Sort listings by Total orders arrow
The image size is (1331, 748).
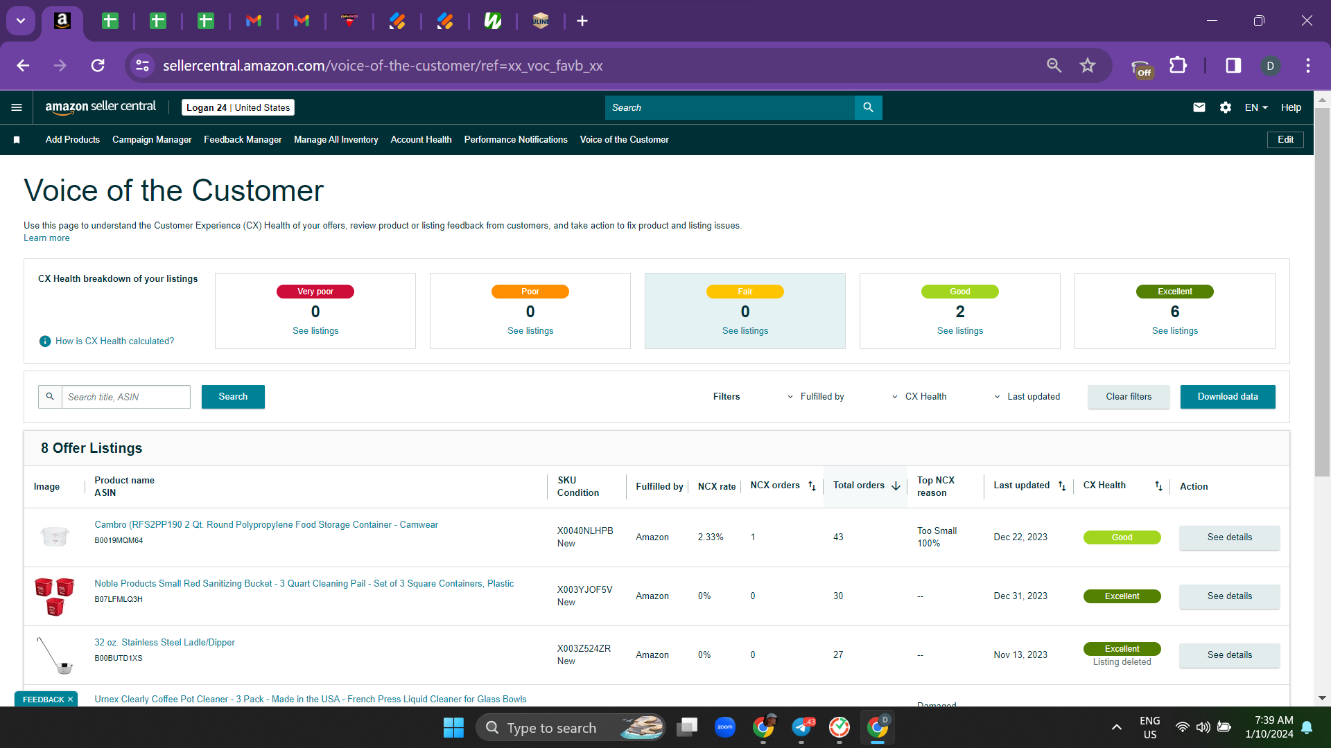(896, 486)
